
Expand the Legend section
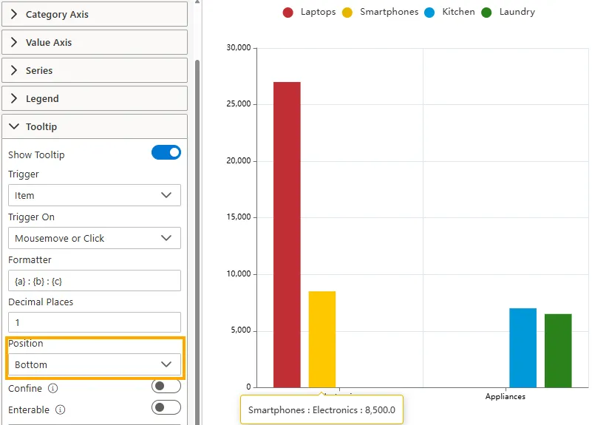[x=95, y=98]
